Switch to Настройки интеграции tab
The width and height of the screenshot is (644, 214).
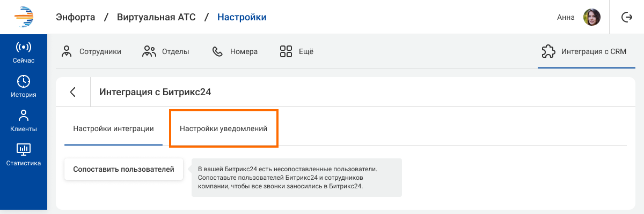[113, 129]
